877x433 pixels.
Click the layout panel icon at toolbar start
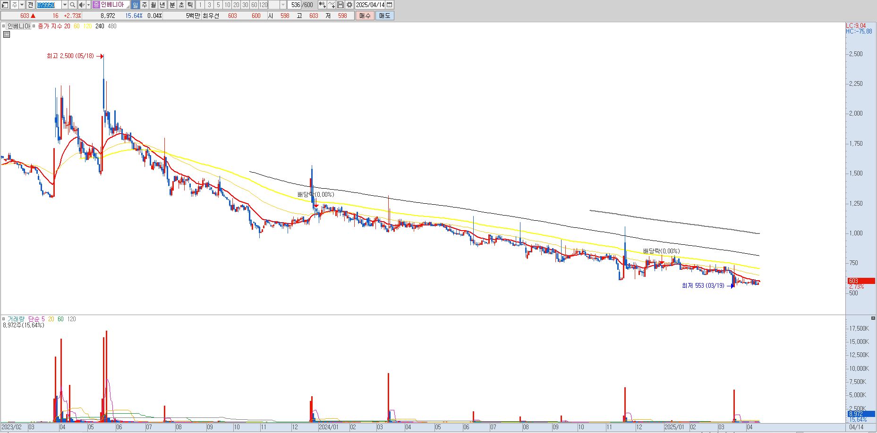pos(5,5)
